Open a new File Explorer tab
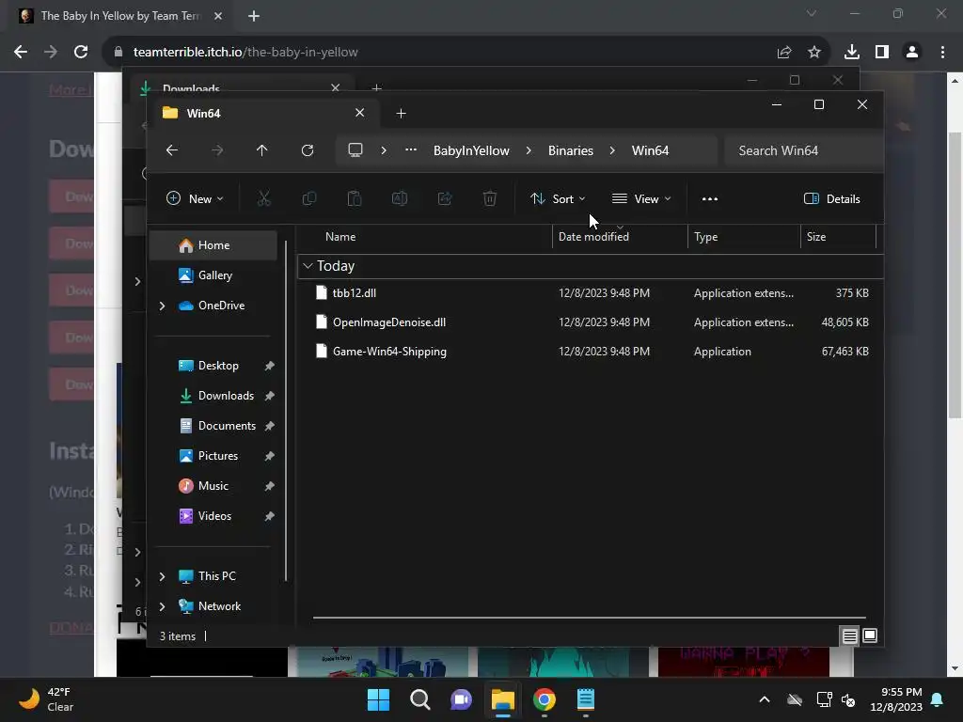 point(401,113)
